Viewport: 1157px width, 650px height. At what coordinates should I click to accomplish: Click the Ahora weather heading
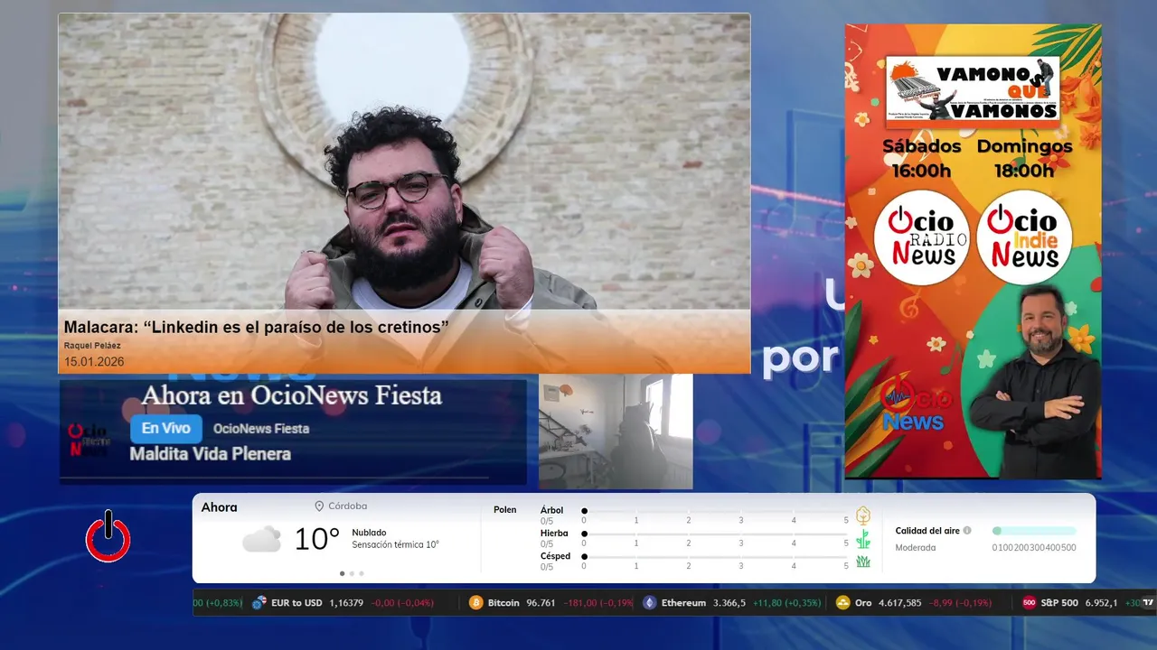(x=219, y=507)
